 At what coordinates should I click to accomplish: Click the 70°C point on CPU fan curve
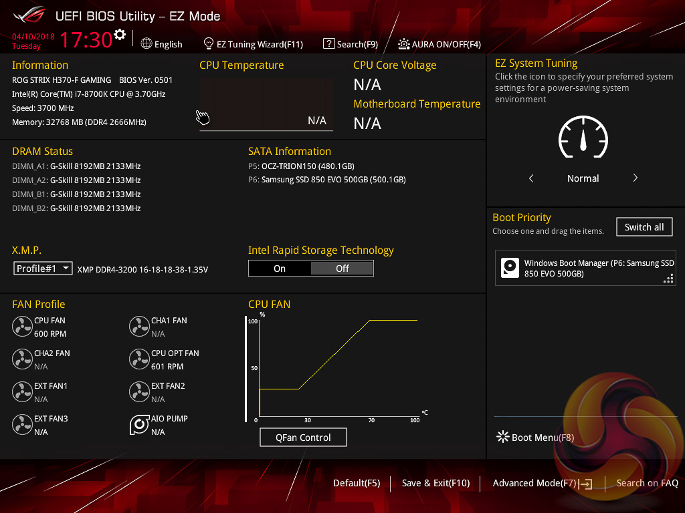[369, 321]
